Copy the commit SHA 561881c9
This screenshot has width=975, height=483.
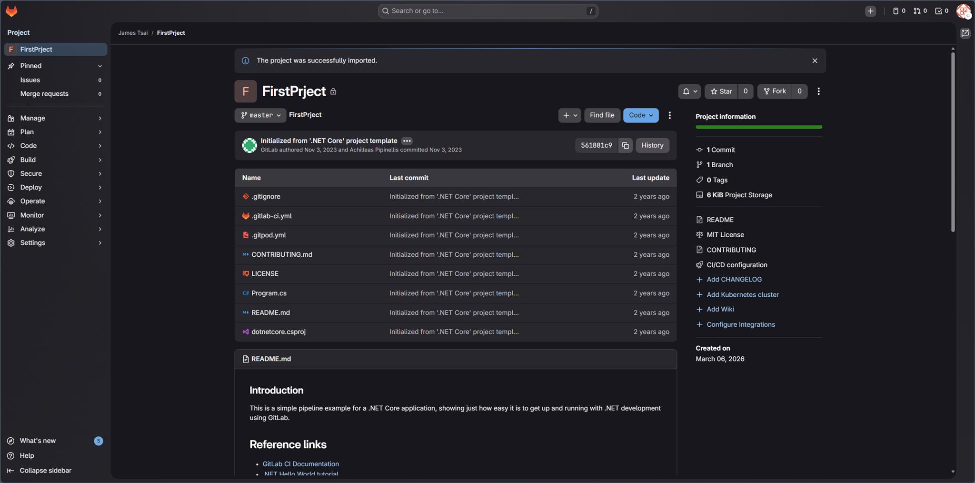tap(625, 145)
